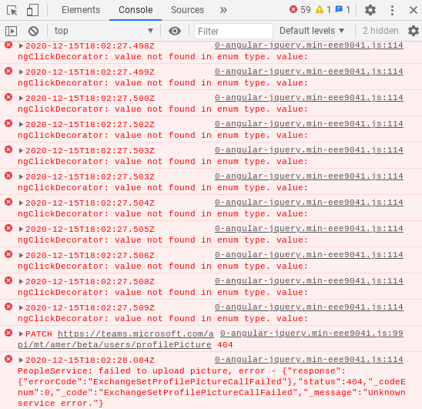Expand the 18:02:27.502Z error entry
422x409 pixels.
tap(21, 125)
